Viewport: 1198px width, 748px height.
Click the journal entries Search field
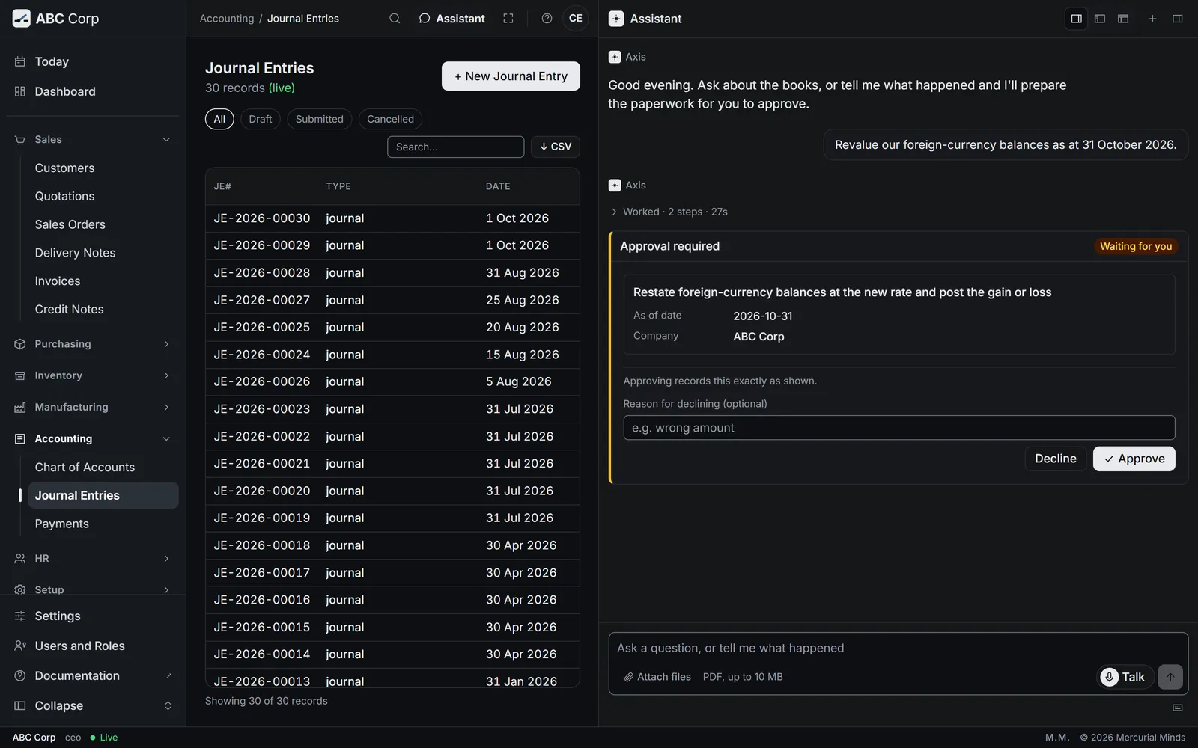455,147
